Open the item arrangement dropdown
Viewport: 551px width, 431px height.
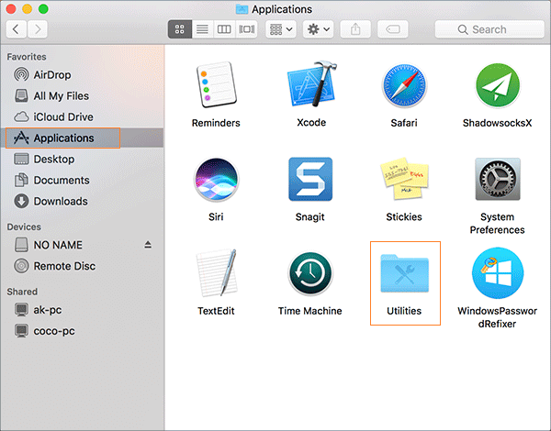[281, 29]
